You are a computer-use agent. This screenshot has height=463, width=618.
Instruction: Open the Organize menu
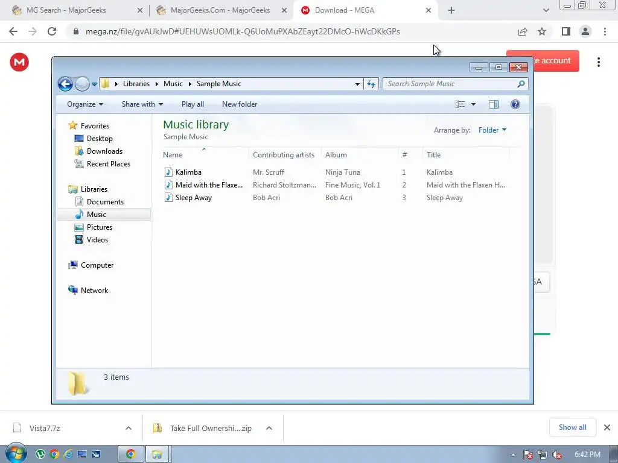(85, 104)
